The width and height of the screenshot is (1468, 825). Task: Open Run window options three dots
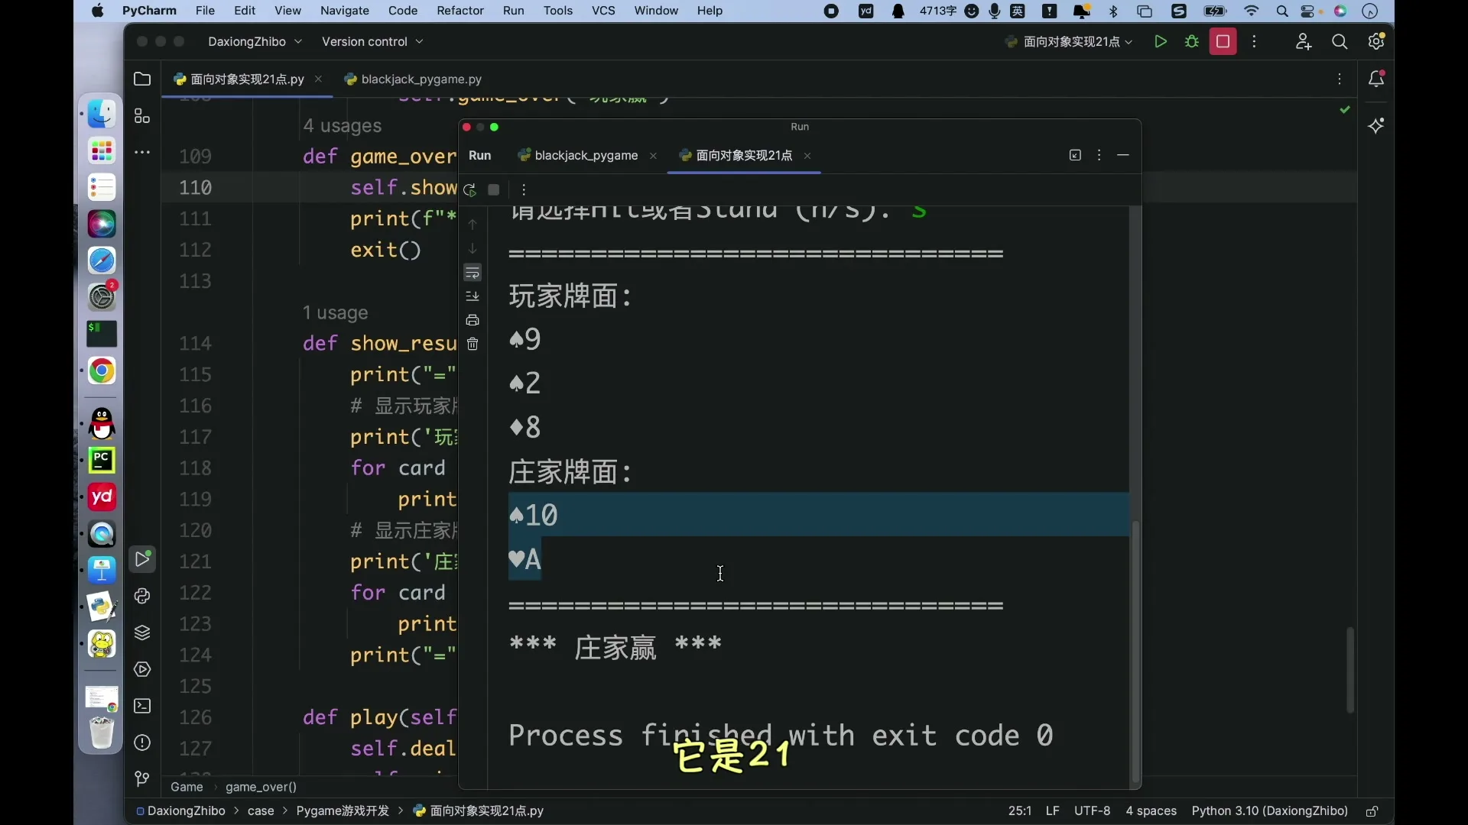tap(1099, 155)
